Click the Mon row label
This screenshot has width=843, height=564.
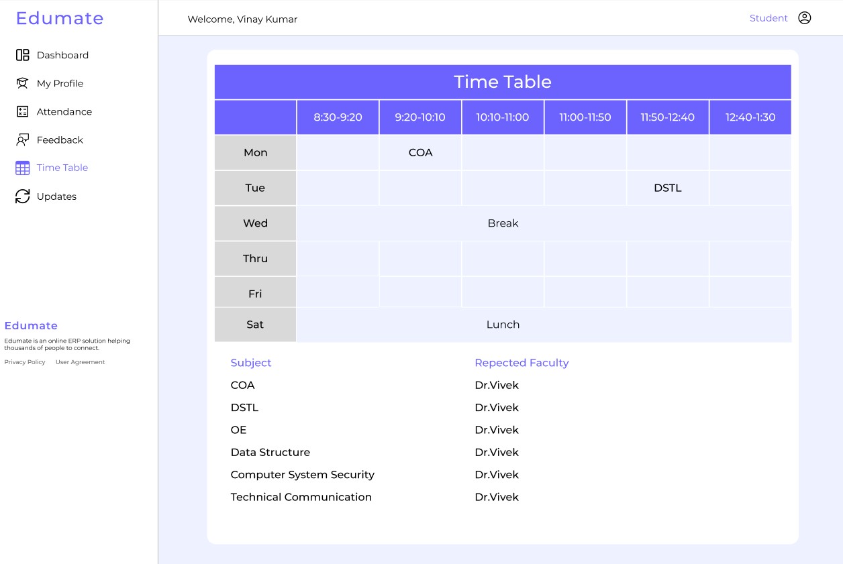(255, 153)
